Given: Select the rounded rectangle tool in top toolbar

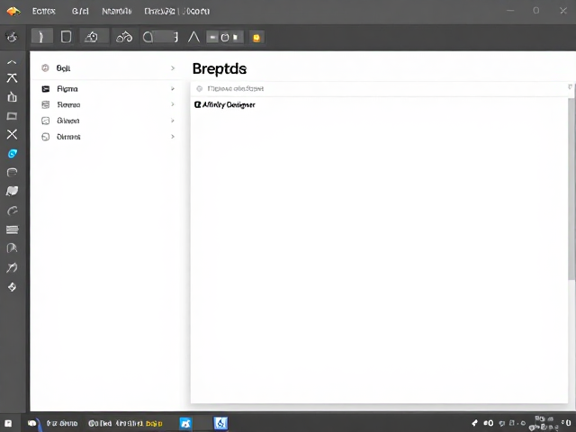Looking at the screenshot, I should [66, 37].
